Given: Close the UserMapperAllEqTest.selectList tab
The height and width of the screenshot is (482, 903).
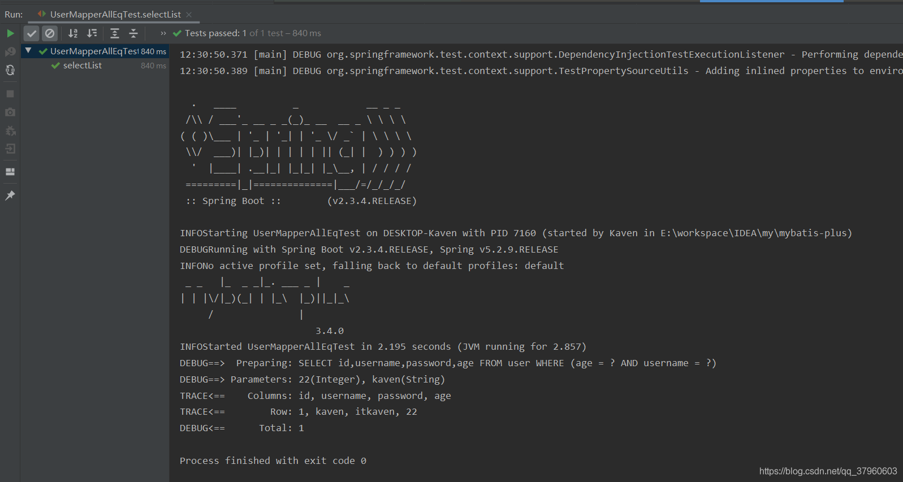Looking at the screenshot, I should [x=189, y=15].
